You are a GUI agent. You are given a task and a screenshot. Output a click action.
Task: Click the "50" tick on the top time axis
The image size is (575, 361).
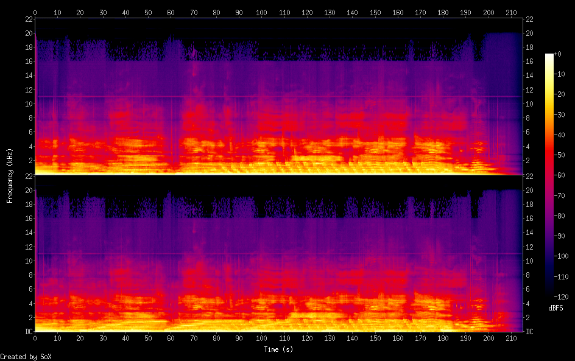(148, 12)
